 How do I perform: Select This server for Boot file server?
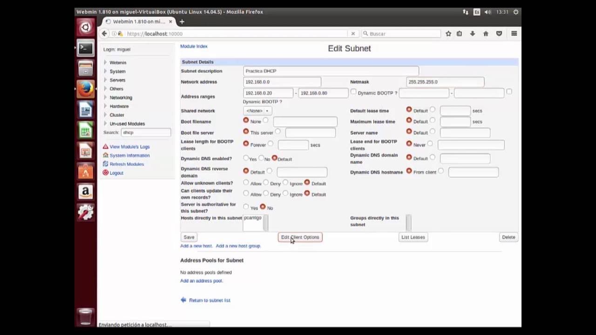coord(246,132)
